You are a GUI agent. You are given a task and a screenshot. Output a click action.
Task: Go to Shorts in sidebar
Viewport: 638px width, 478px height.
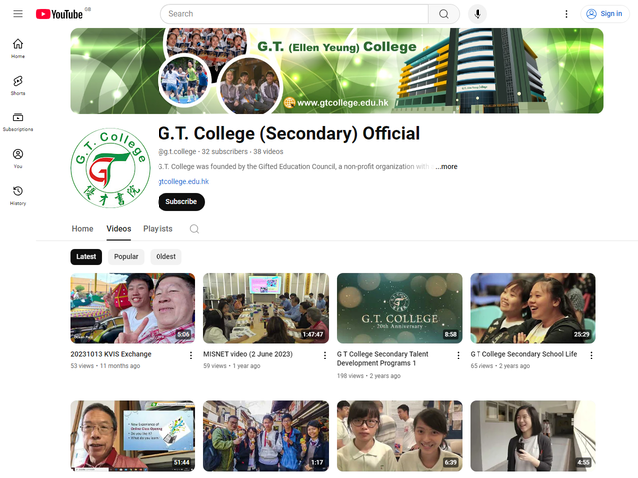tap(18, 85)
